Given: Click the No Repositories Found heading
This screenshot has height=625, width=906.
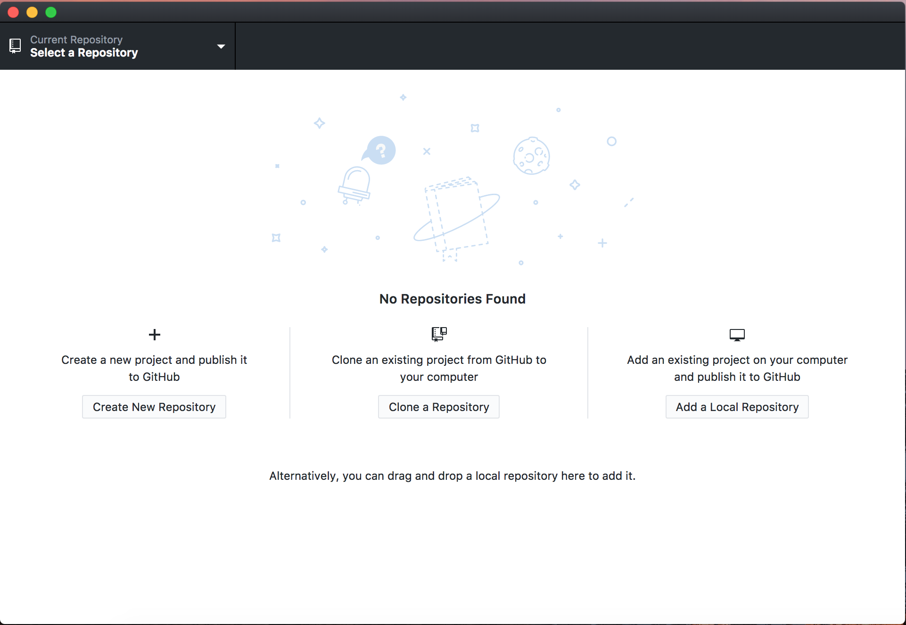Looking at the screenshot, I should (452, 299).
